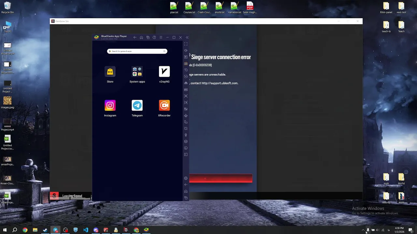Expand the hidden system tray icons

pos(363,230)
